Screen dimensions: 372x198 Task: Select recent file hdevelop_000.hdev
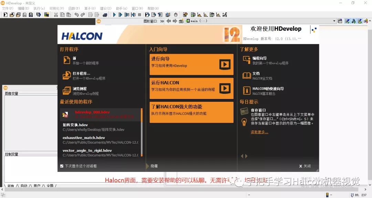point(101,114)
